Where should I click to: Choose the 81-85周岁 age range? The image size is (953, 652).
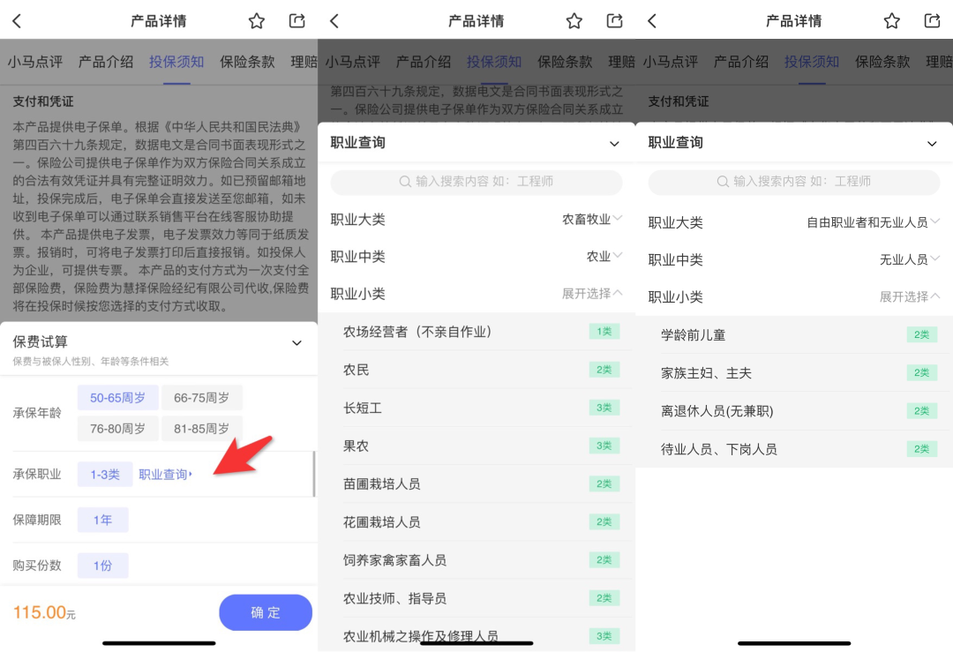202,429
